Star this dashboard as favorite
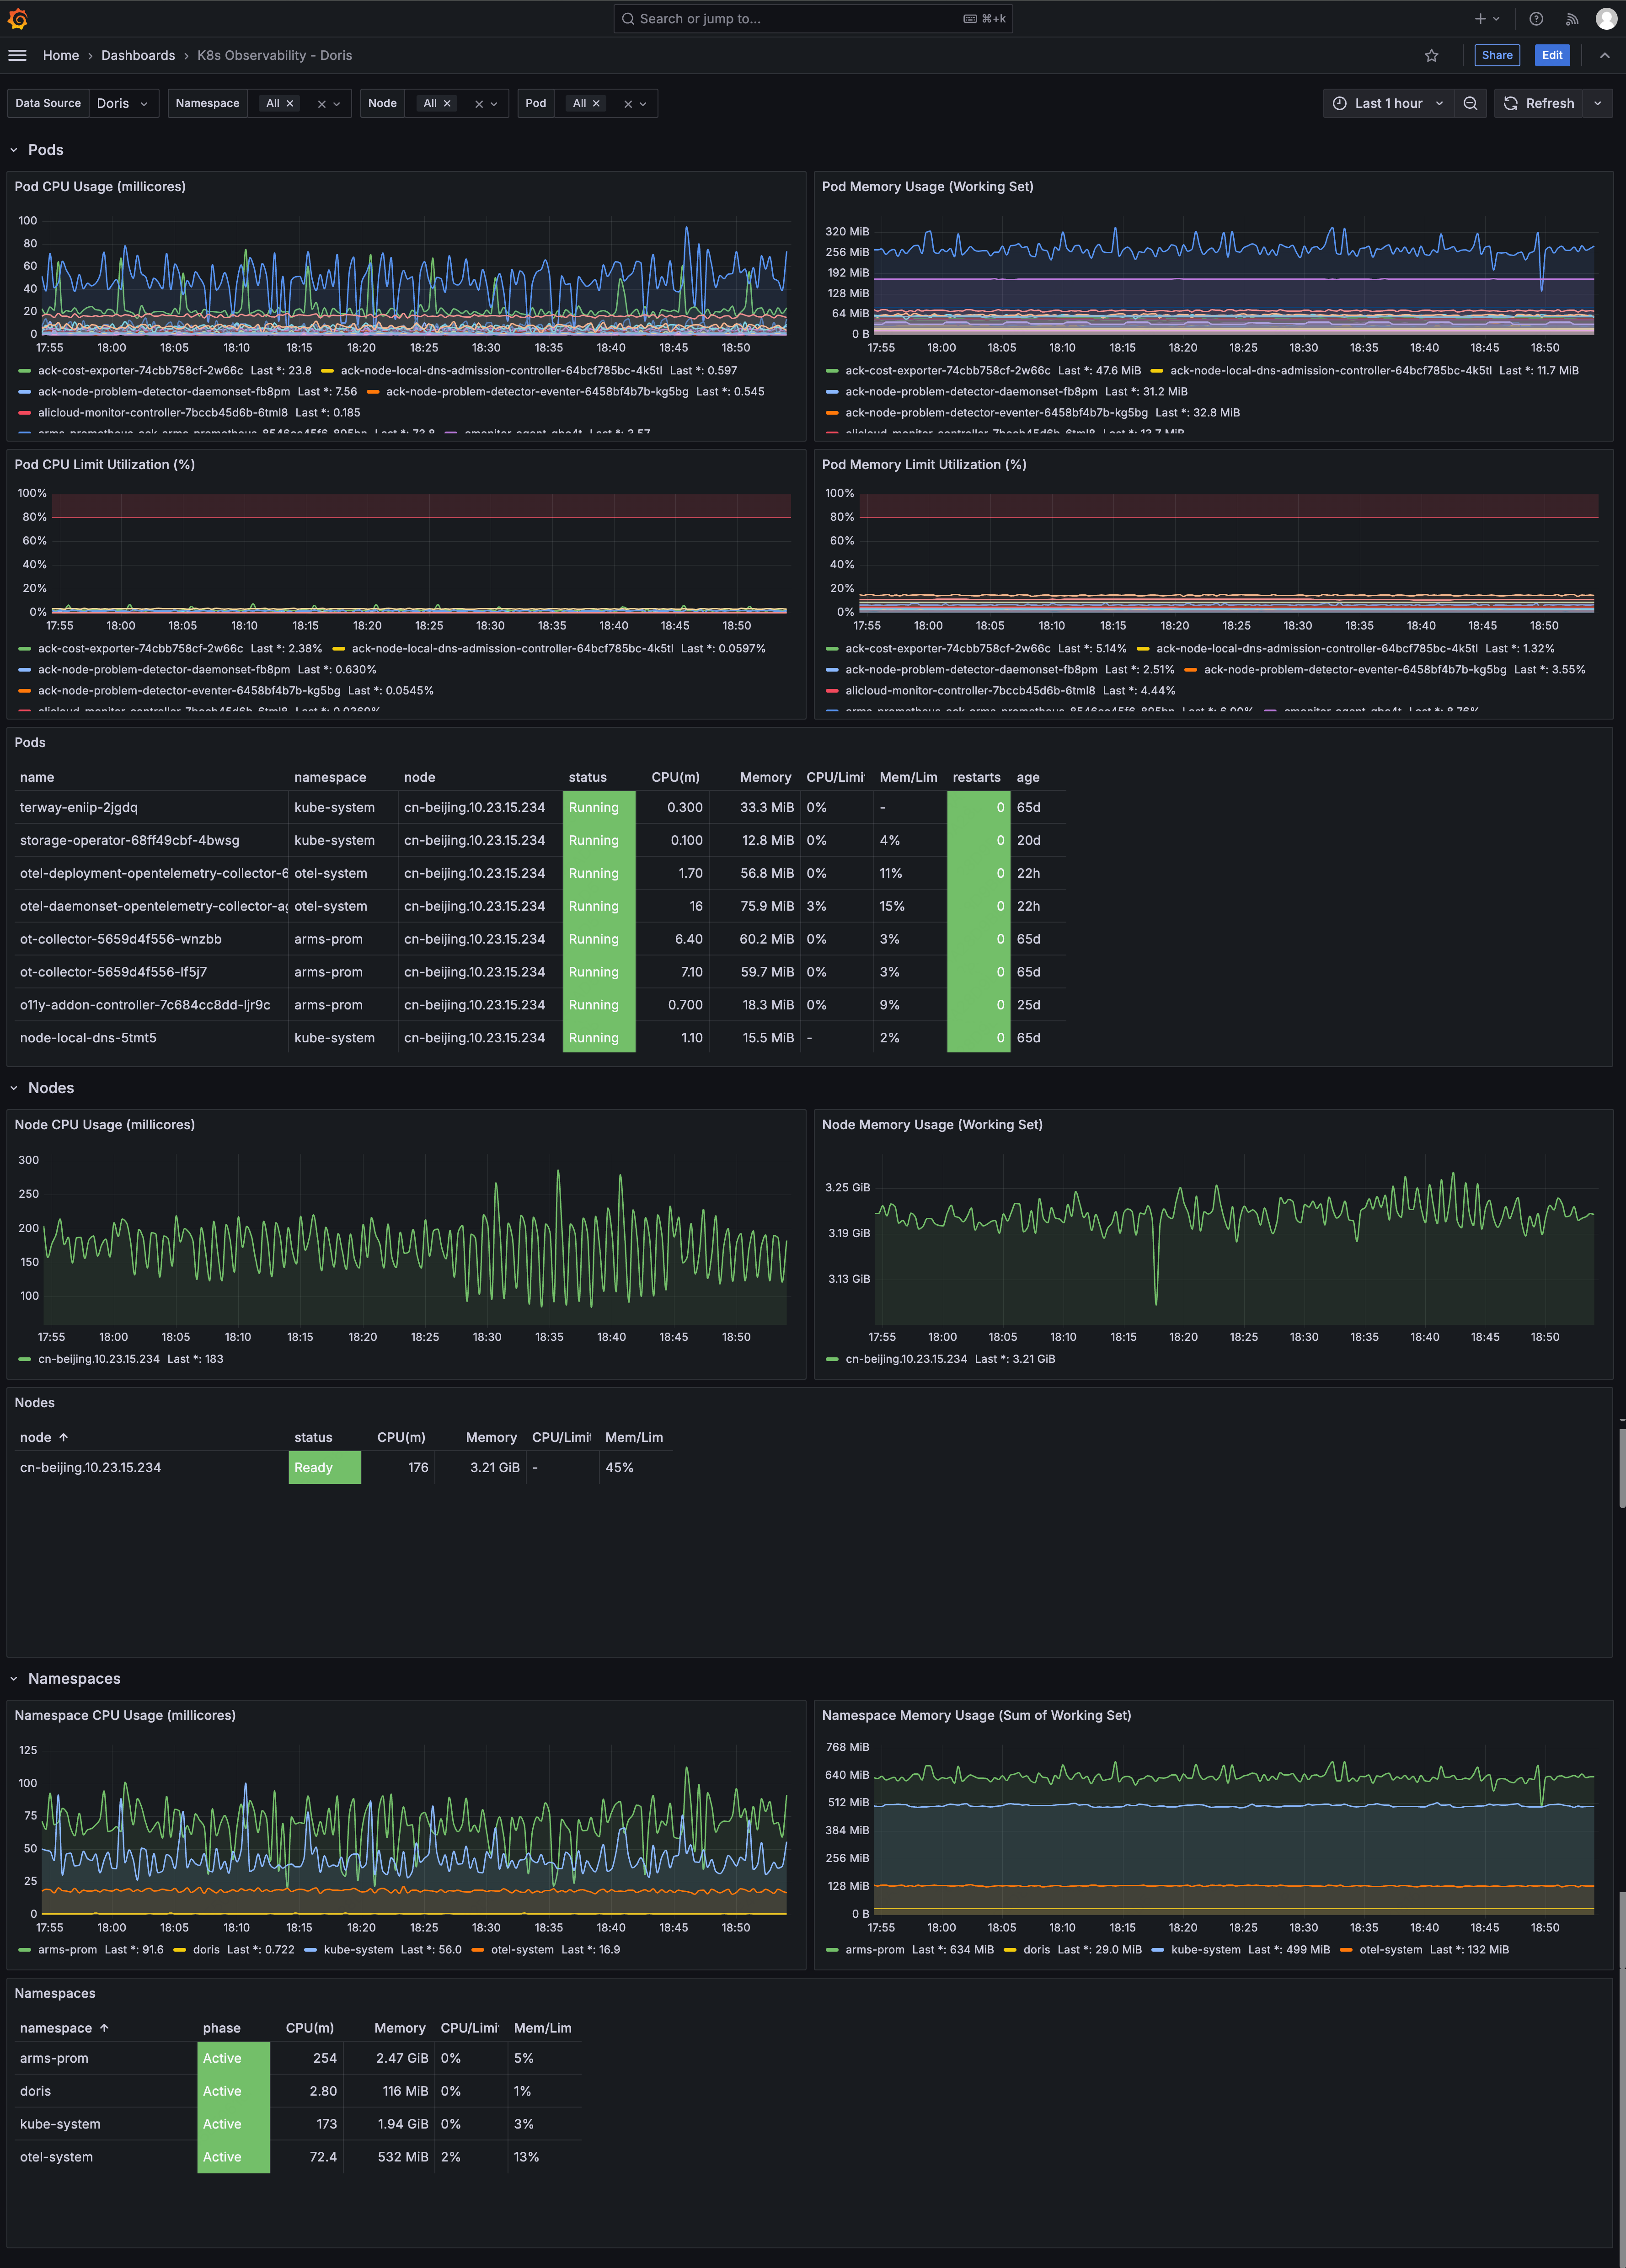 [x=1431, y=55]
